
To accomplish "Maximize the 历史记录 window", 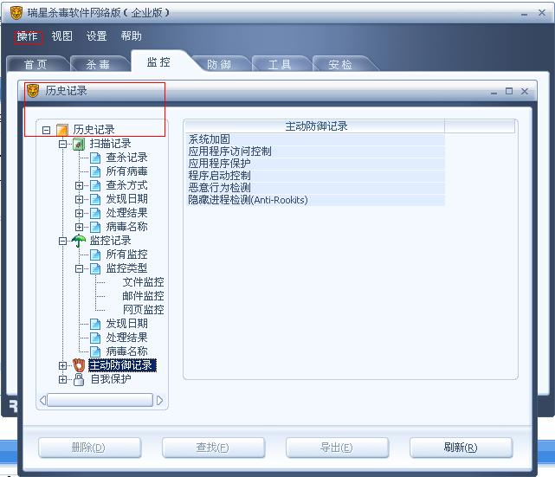I will [509, 91].
